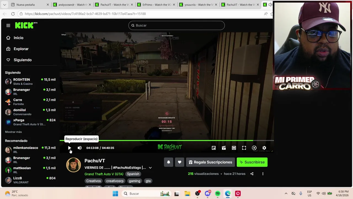Open PachuVT channel name link

pyautogui.click(x=95, y=161)
